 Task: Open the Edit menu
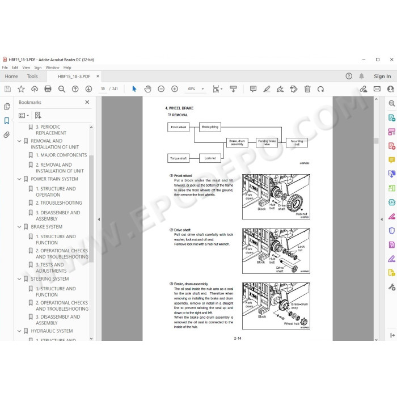coord(15,67)
